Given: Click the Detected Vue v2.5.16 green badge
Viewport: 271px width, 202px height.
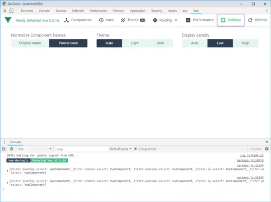Looking at the screenshot, I should (49, 160).
